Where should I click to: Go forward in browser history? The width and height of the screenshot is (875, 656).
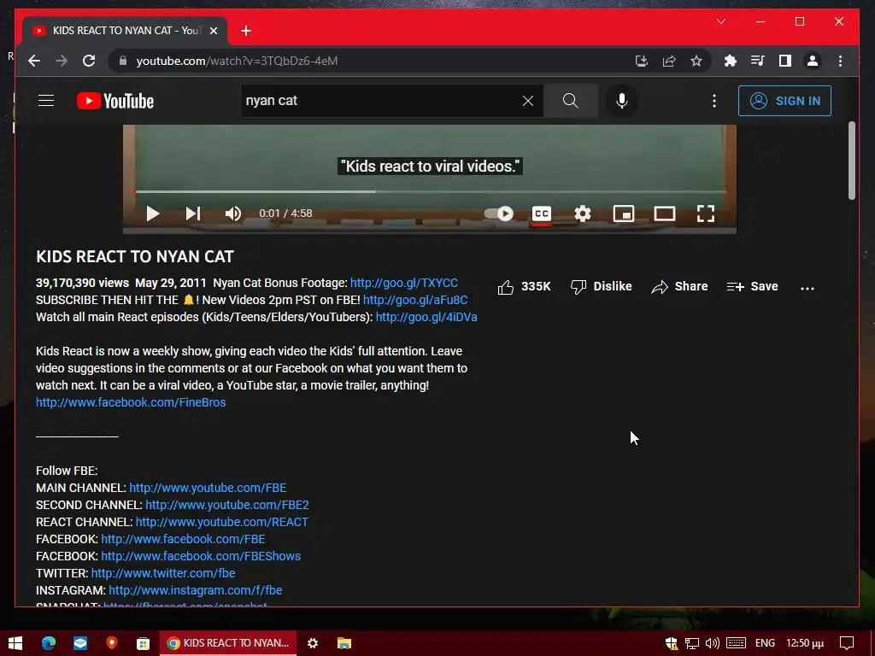pyautogui.click(x=62, y=61)
